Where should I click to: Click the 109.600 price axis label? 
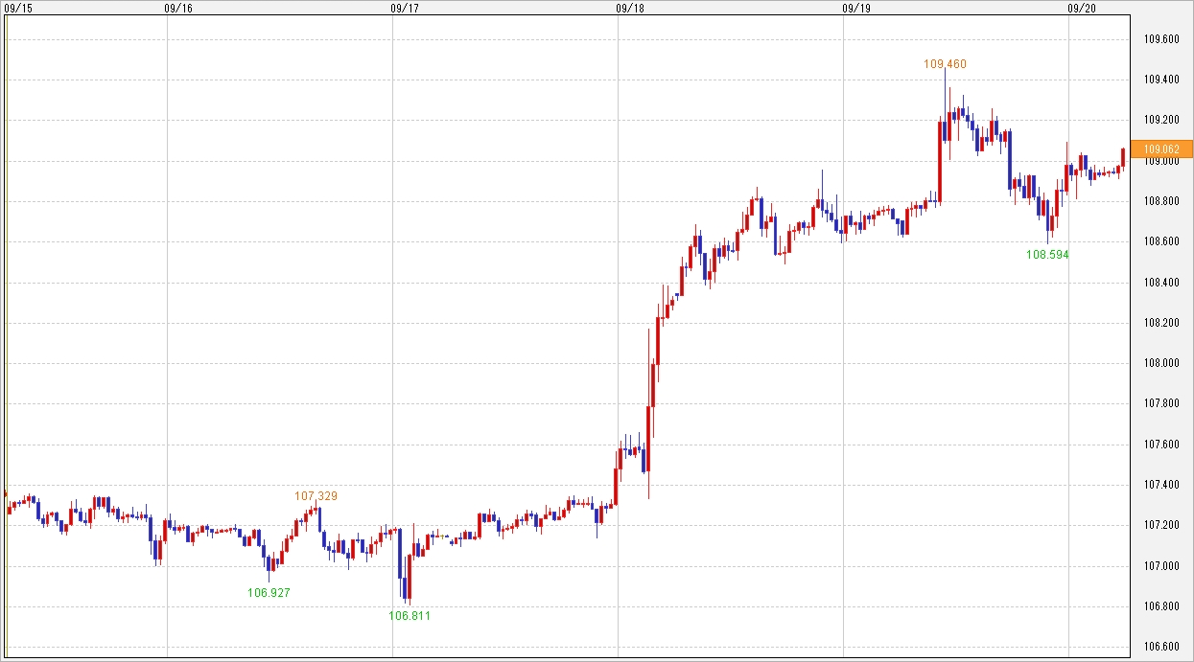pyautogui.click(x=1161, y=39)
